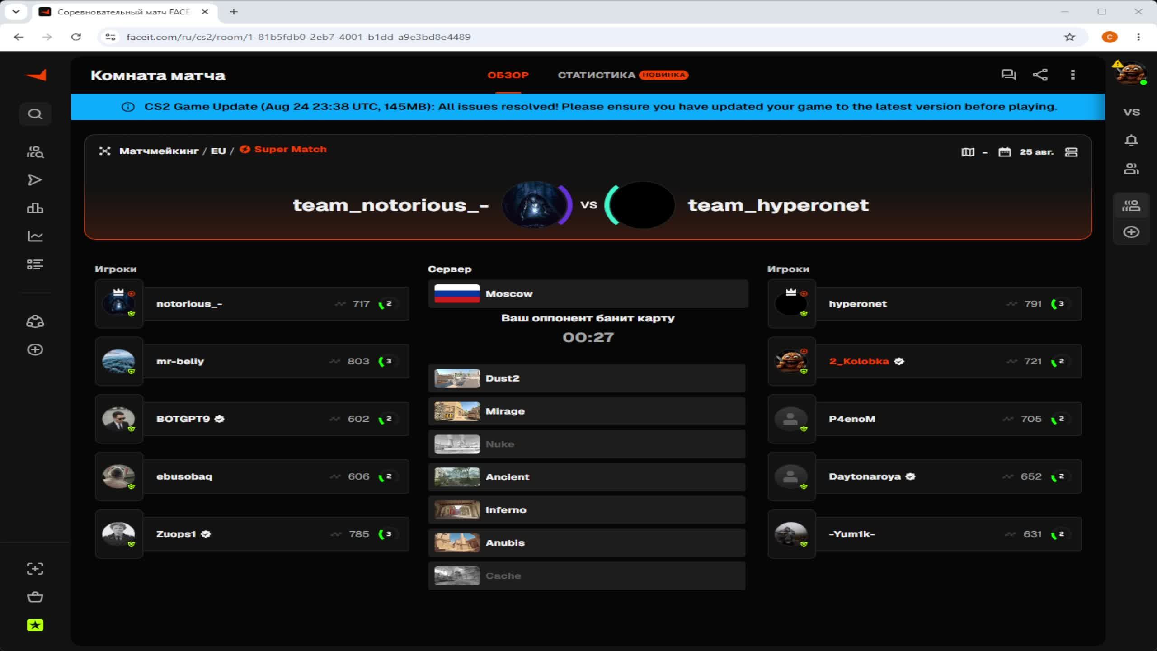Click the map icon in match header
1157x651 pixels.
(968, 152)
